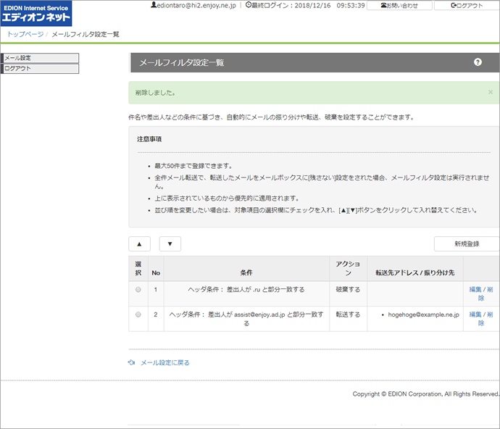Viewport: 500px width, 429px height.
Task: Click 新規登録 to add a filter
Action: click(x=466, y=244)
